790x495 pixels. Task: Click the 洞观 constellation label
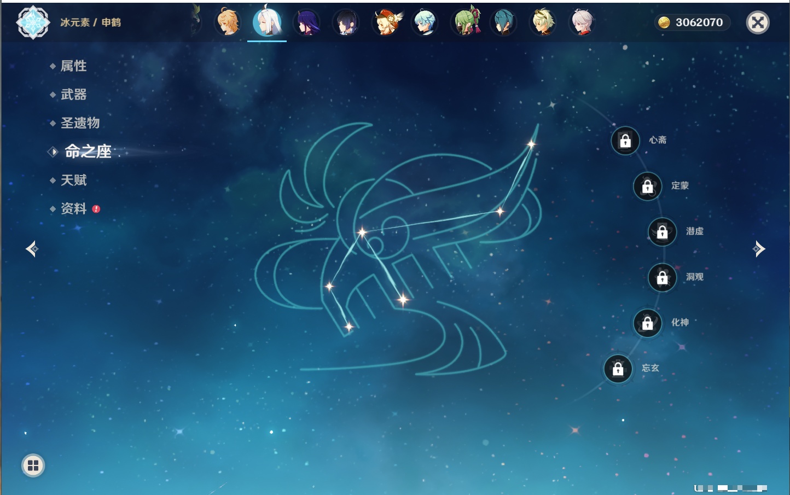(695, 277)
